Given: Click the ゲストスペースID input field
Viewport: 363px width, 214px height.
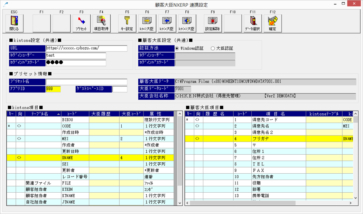Looking at the screenshot, I should (120, 89).
